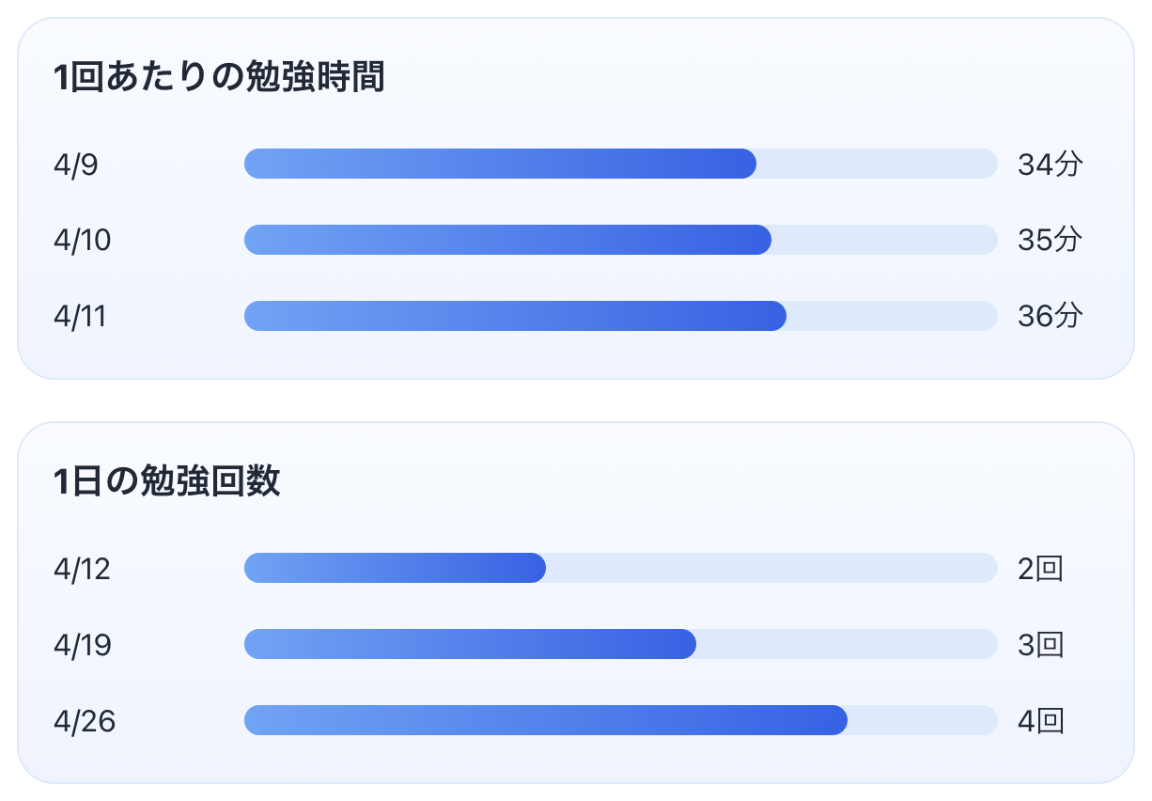1152x801 pixels.
Task: Select the 4/11 date label
Action: click(x=81, y=317)
